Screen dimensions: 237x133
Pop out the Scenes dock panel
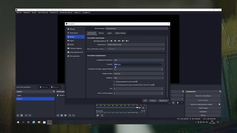click(54, 92)
